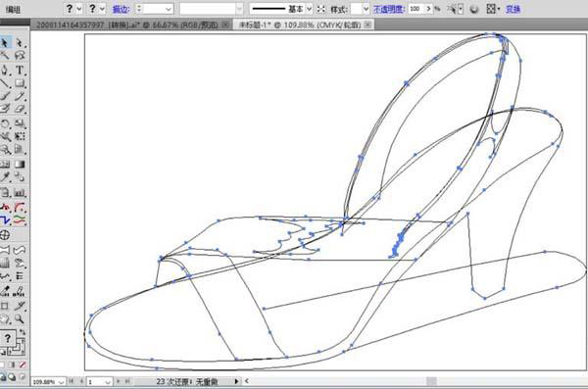Choose the Pen tool

coord(5,70)
